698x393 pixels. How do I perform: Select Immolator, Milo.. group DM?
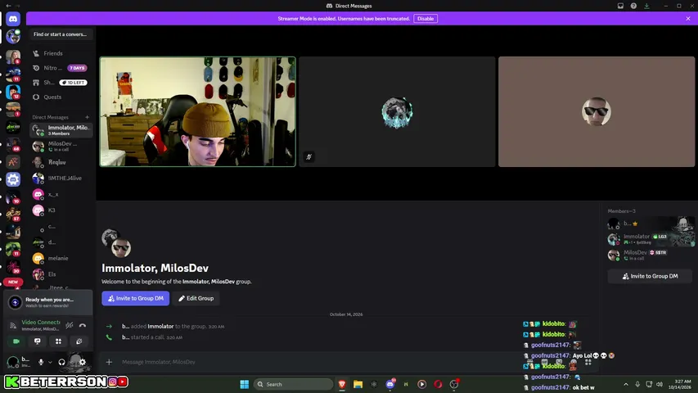click(x=61, y=130)
